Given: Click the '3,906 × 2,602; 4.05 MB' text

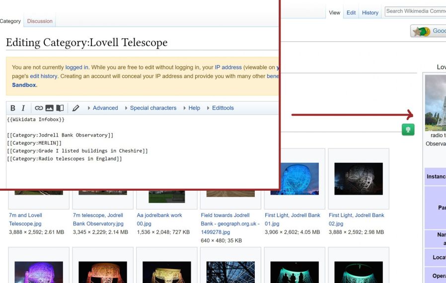Looking at the screenshot, I should click(x=293, y=232).
